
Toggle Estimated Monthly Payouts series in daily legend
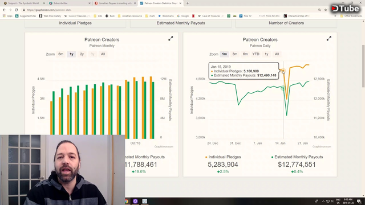(297, 157)
